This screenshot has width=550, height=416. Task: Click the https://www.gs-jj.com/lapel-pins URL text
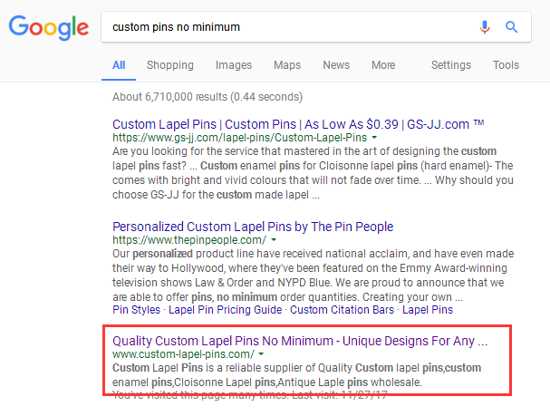[x=239, y=138]
